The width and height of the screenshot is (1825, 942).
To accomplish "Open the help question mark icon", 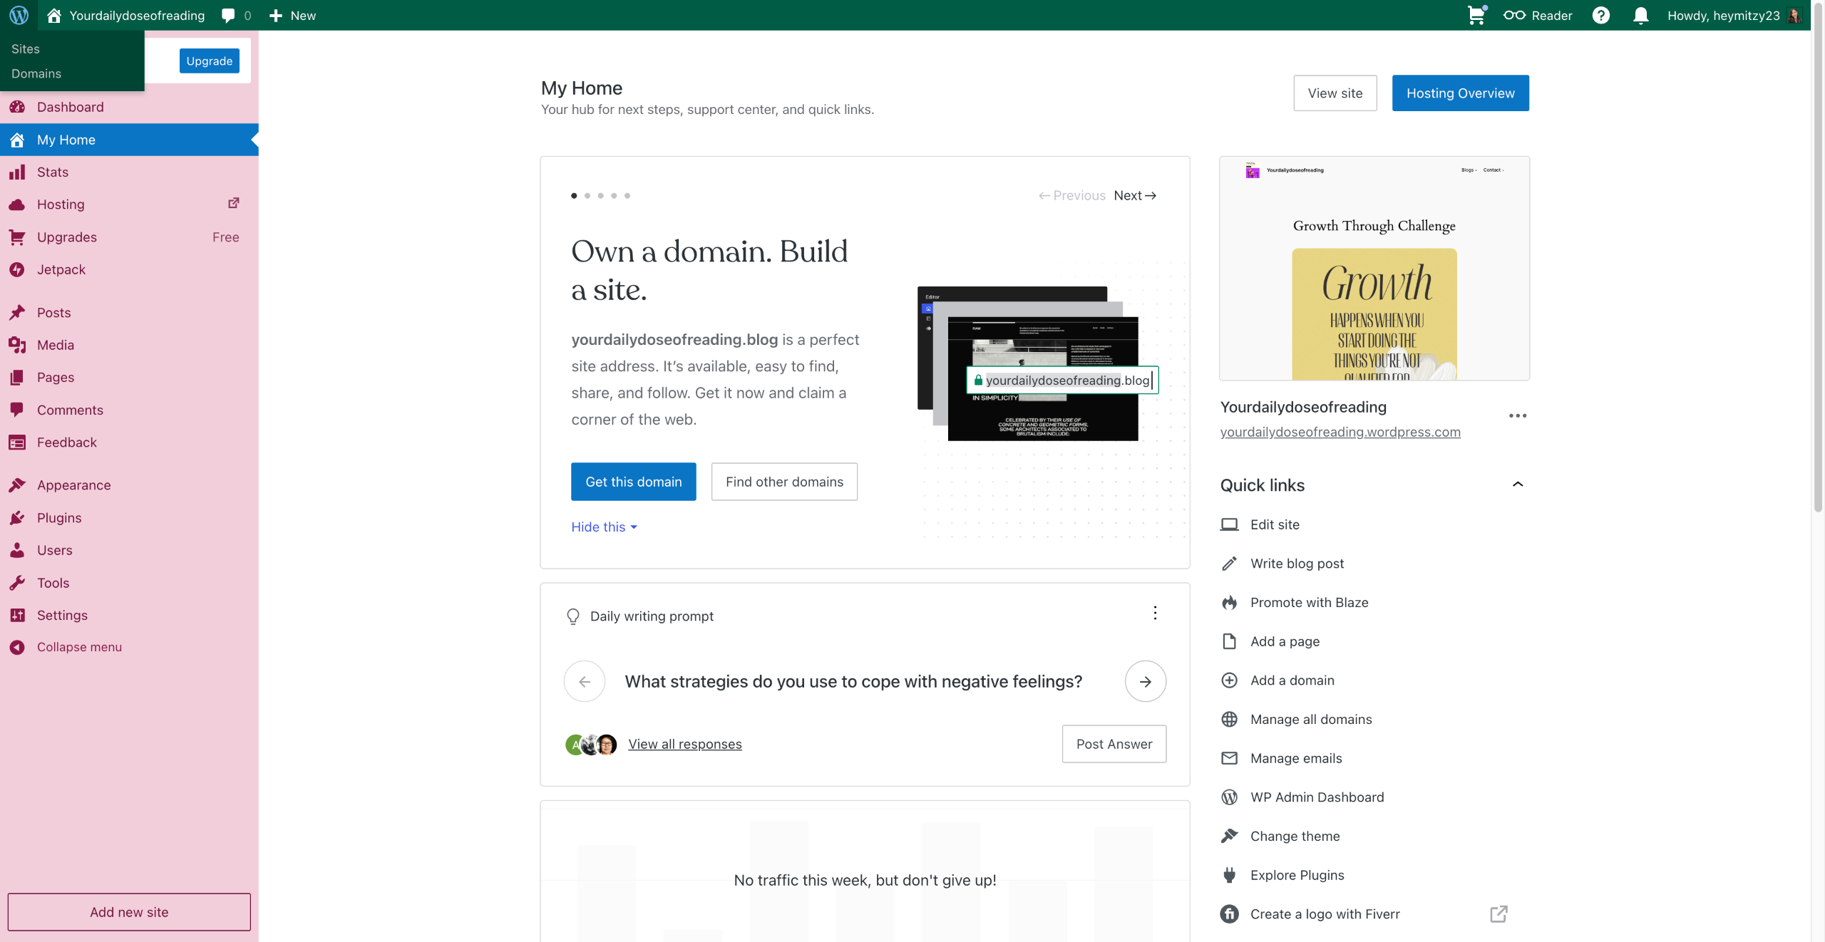I will click(1600, 15).
